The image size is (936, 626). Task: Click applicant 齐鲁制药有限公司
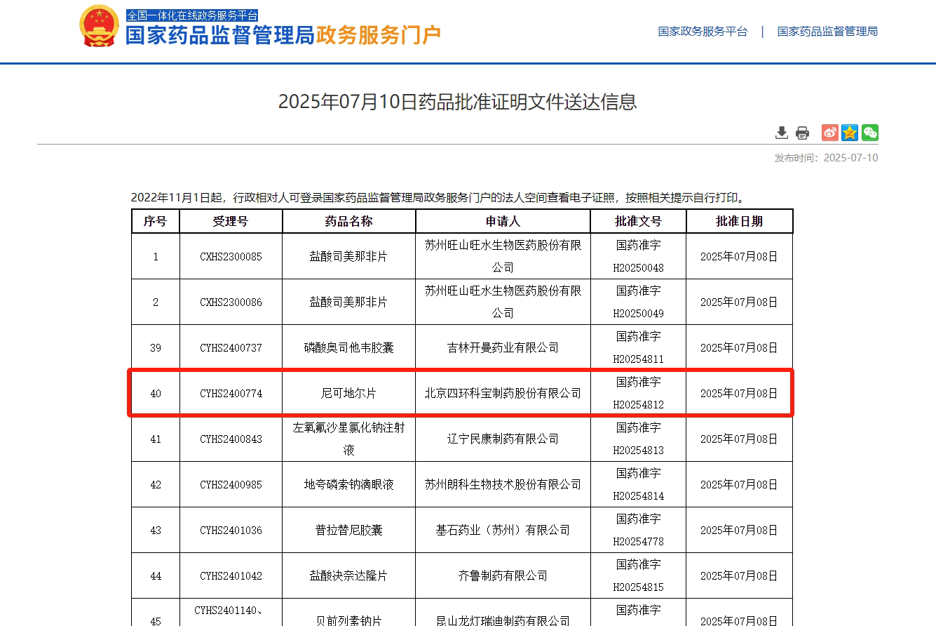[503, 576]
